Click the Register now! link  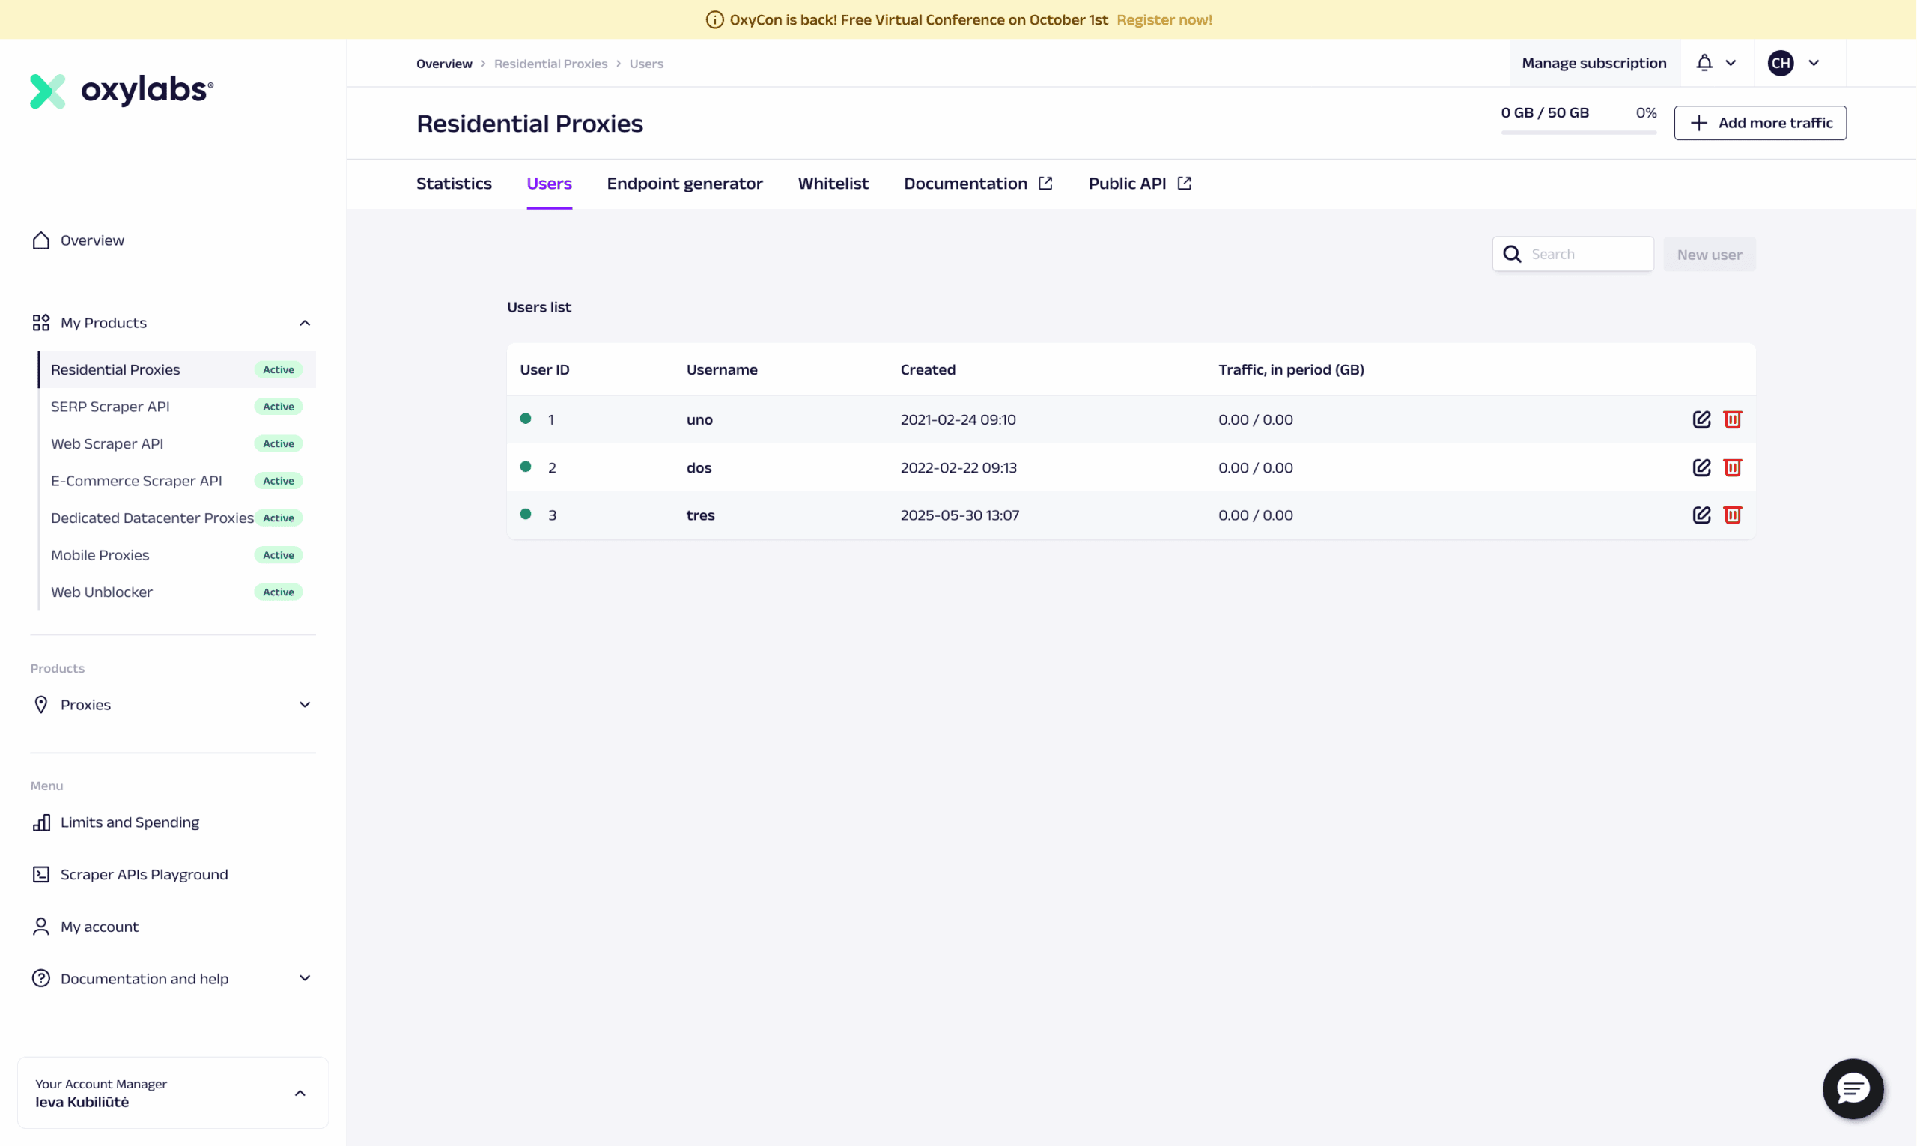click(x=1164, y=20)
